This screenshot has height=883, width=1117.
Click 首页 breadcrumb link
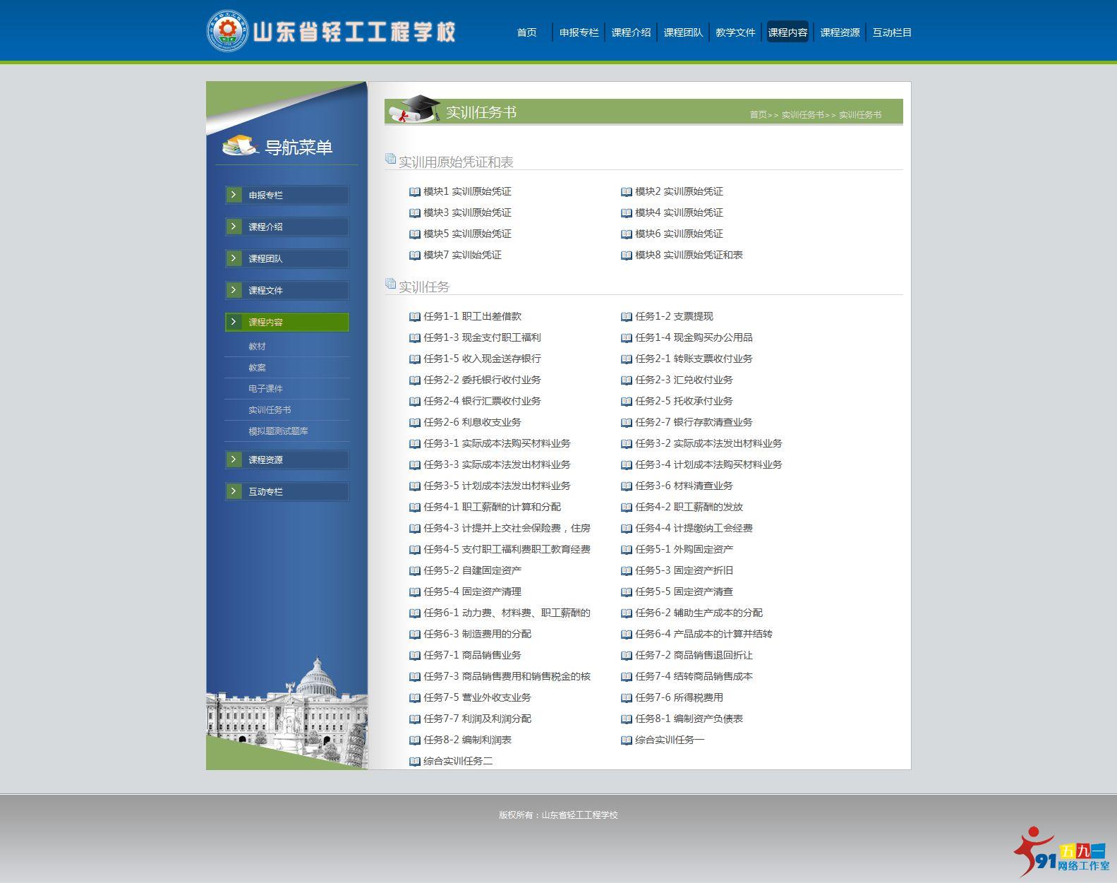pyautogui.click(x=758, y=115)
